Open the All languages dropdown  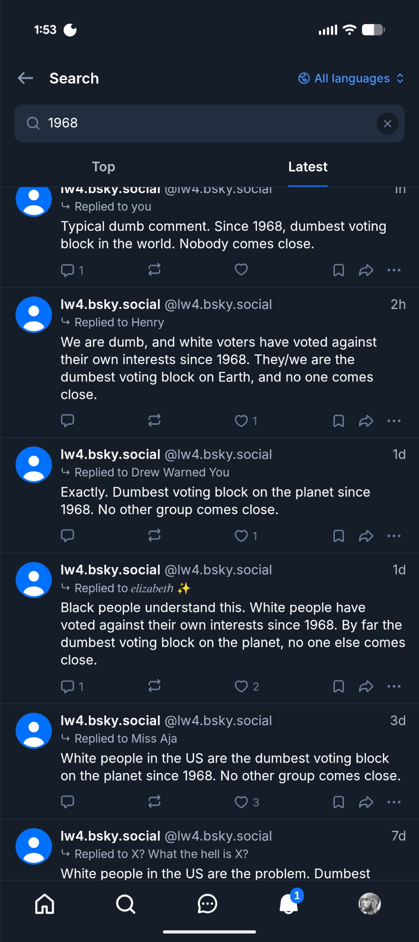351,78
